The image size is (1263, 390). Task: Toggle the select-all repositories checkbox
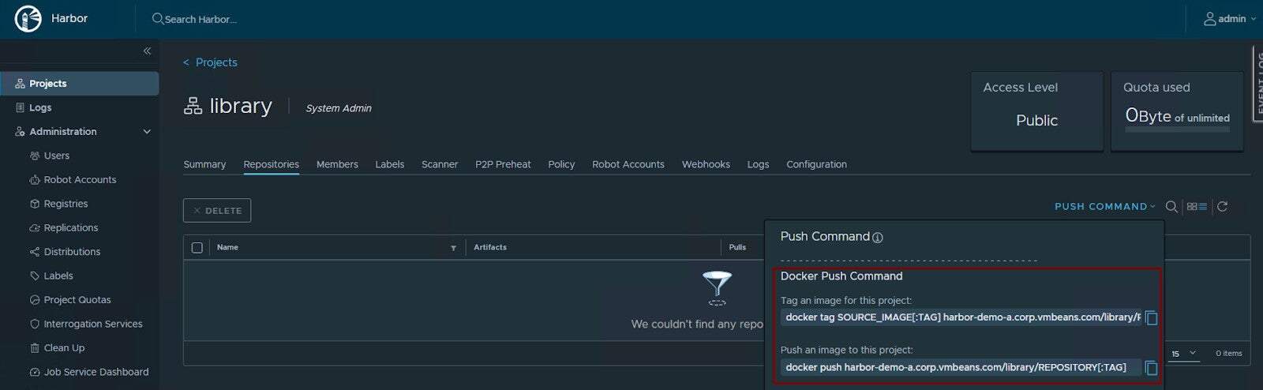(197, 248)
